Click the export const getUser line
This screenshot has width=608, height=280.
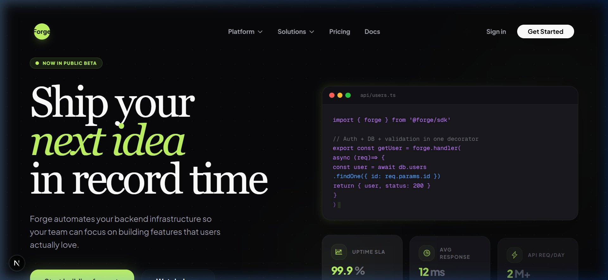[397, 148]
